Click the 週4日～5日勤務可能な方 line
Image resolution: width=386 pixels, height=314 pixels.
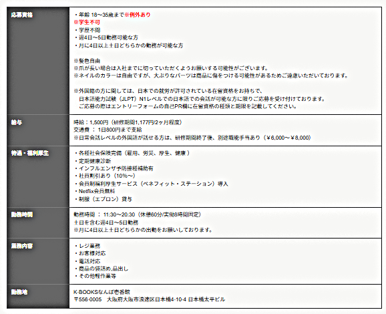point(106,37)
